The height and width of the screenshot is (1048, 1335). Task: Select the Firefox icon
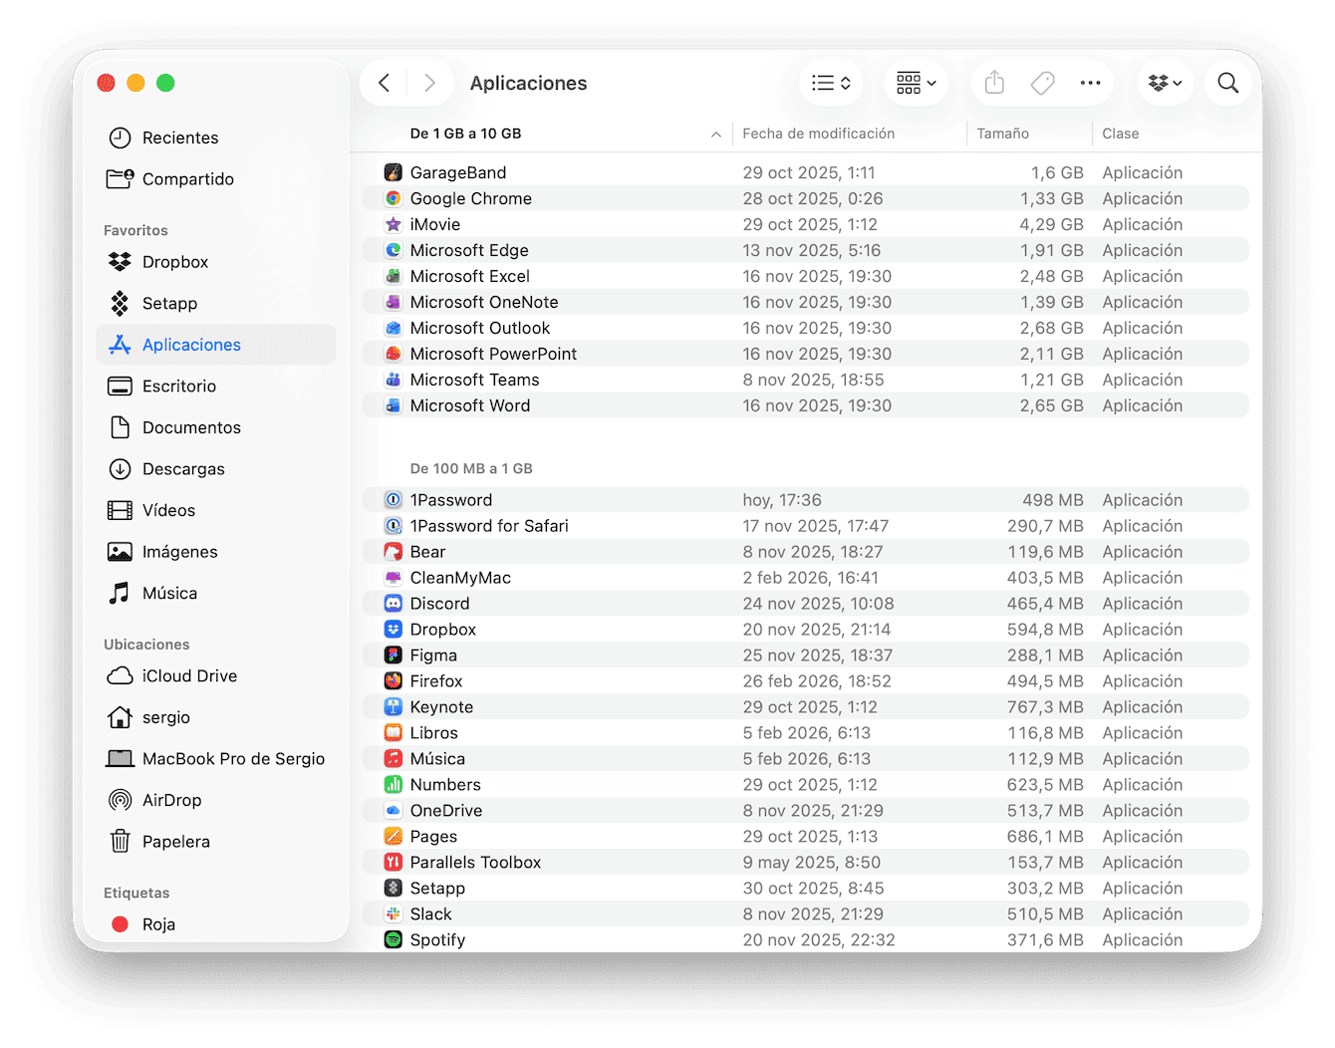click(x=394, y=681)
